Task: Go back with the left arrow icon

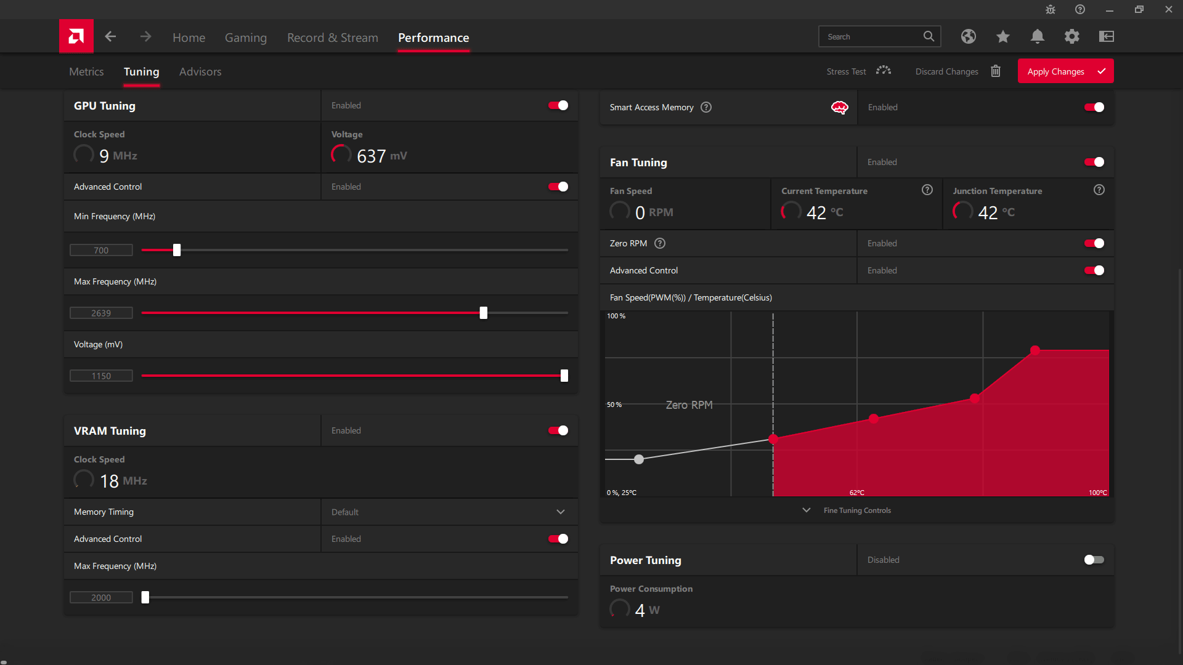Action: (110, 37)
